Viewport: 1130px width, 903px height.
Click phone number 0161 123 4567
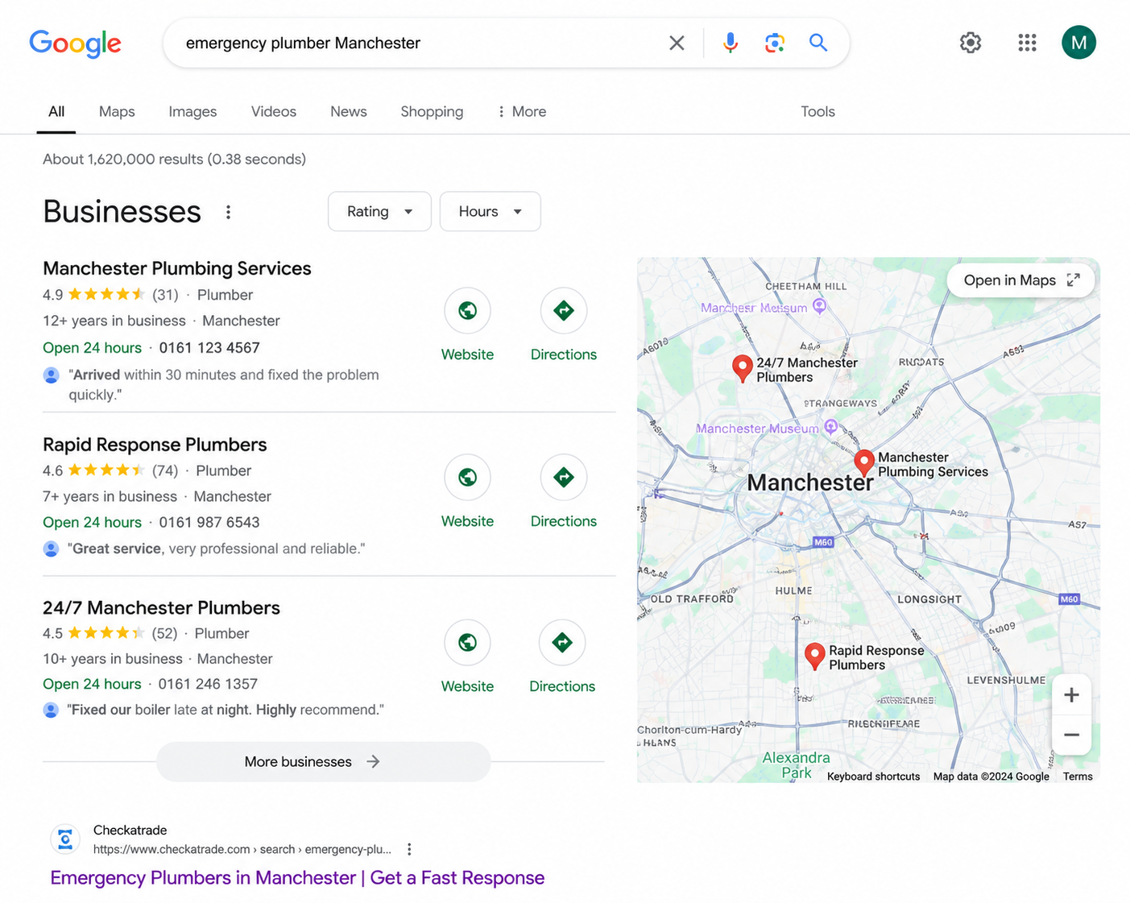pyautogui.click(x=209, y=348)
